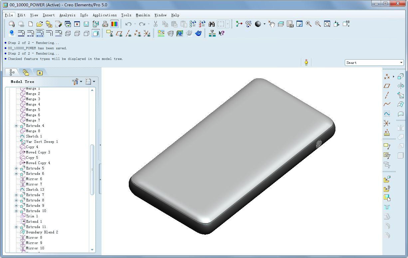The height and width of the screenshot is (258, 408).
Task: Save the model with the disk icon
Action: (x=86, y=24)
